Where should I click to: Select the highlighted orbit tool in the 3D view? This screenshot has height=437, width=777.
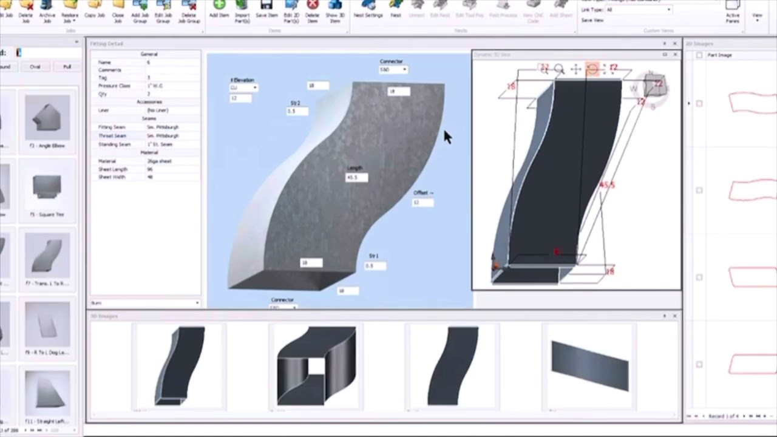click(x=592, y=69)
